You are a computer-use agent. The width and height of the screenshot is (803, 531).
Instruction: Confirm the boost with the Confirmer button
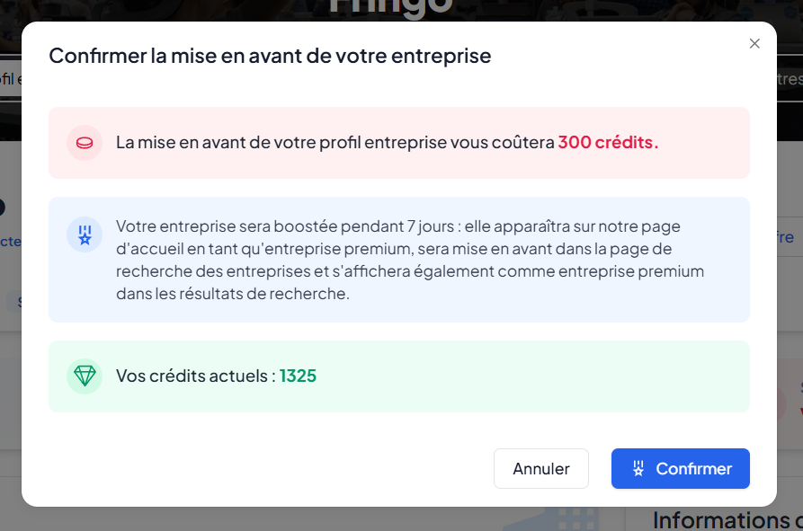click(681, 468)
